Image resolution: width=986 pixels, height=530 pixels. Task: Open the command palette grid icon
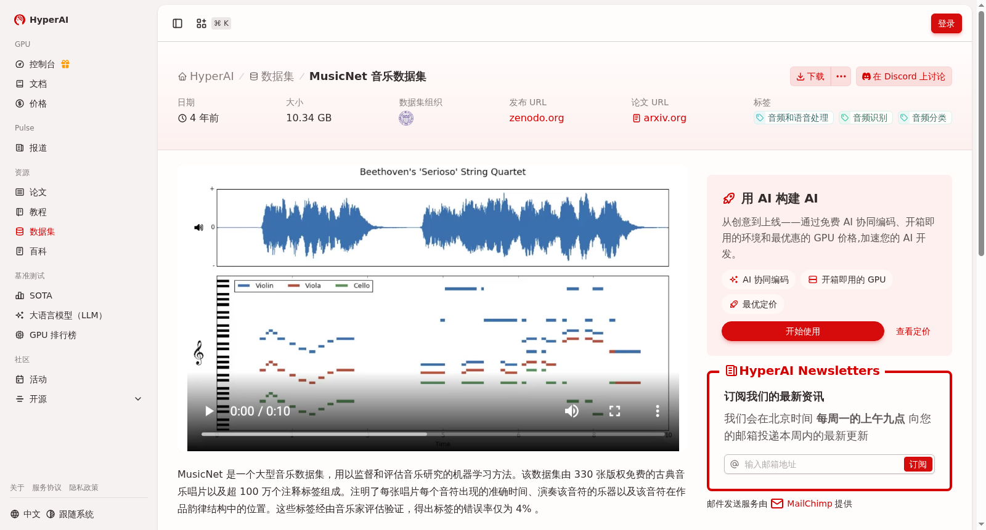(x=202, y=23)
